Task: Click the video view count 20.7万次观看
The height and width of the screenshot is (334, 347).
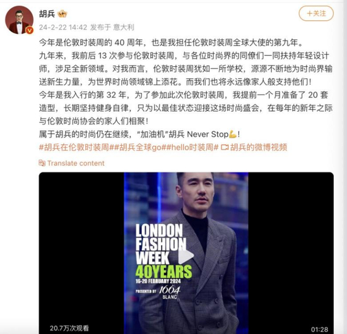Action: click(x=69, y=328)
